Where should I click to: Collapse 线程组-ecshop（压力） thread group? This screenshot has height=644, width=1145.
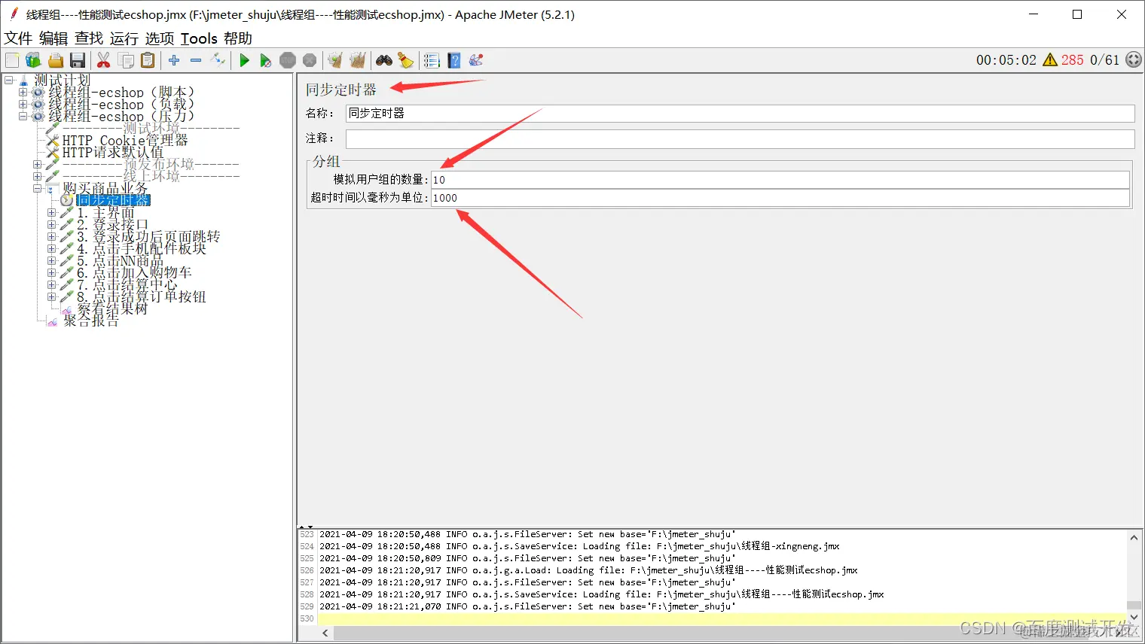(23, 116)
